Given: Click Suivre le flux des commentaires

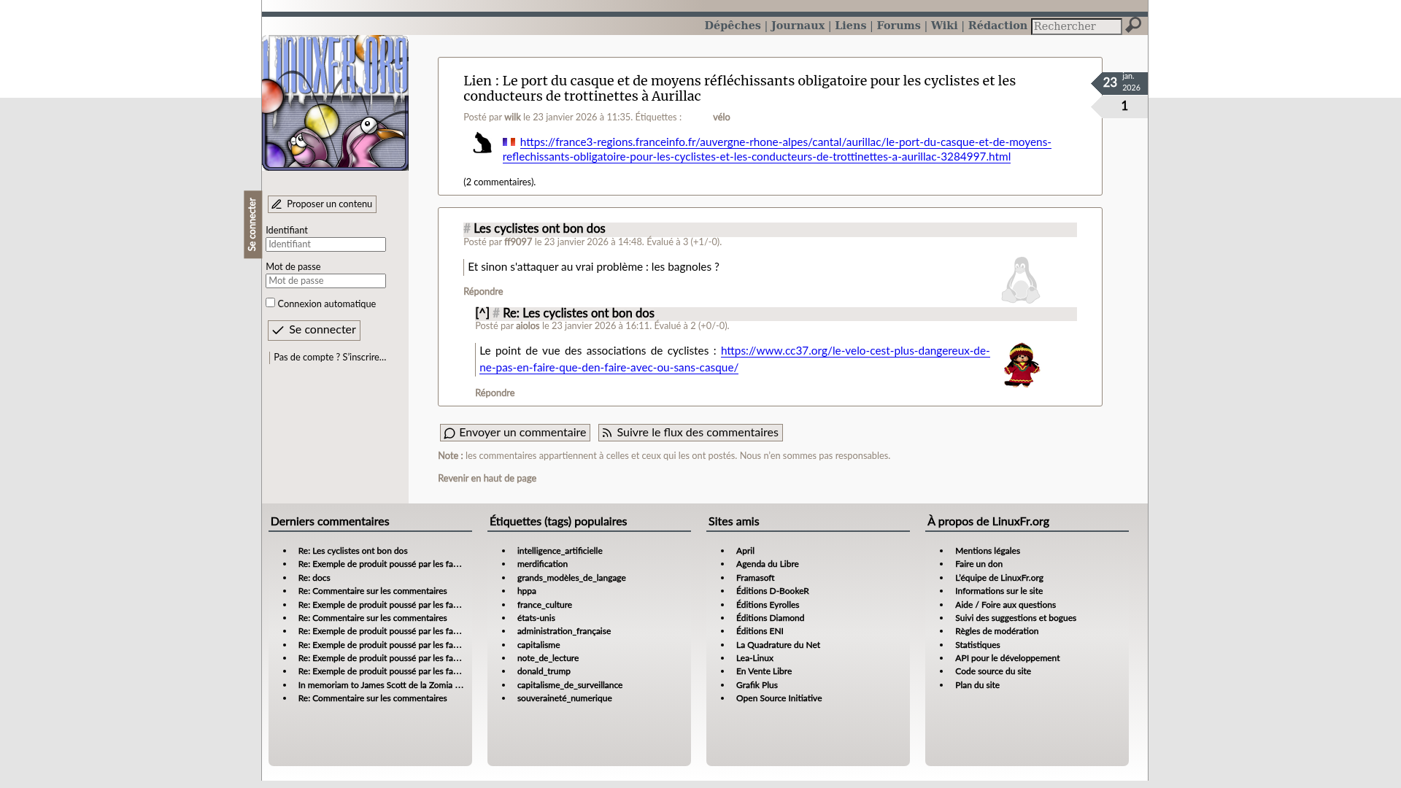Looking at the screenshot, I should (x=690, y=433).
